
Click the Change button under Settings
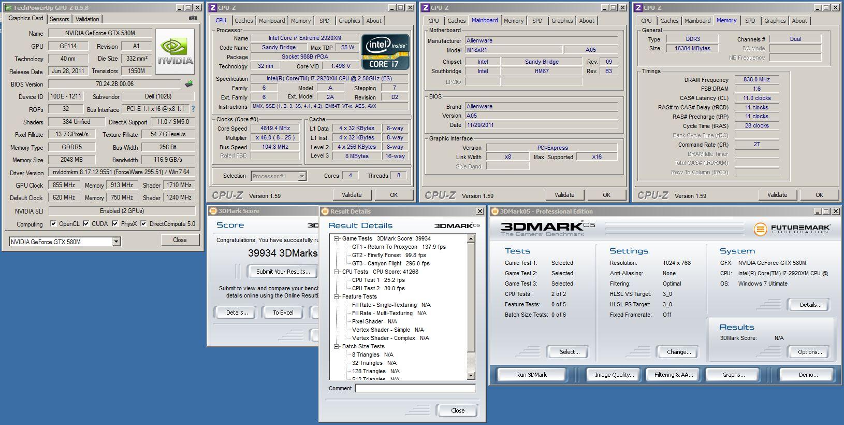(x=678, y=352)
